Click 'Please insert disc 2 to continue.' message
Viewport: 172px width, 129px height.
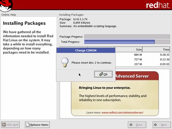[x=92, y=63]
